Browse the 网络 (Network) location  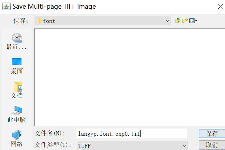(17, 139)
